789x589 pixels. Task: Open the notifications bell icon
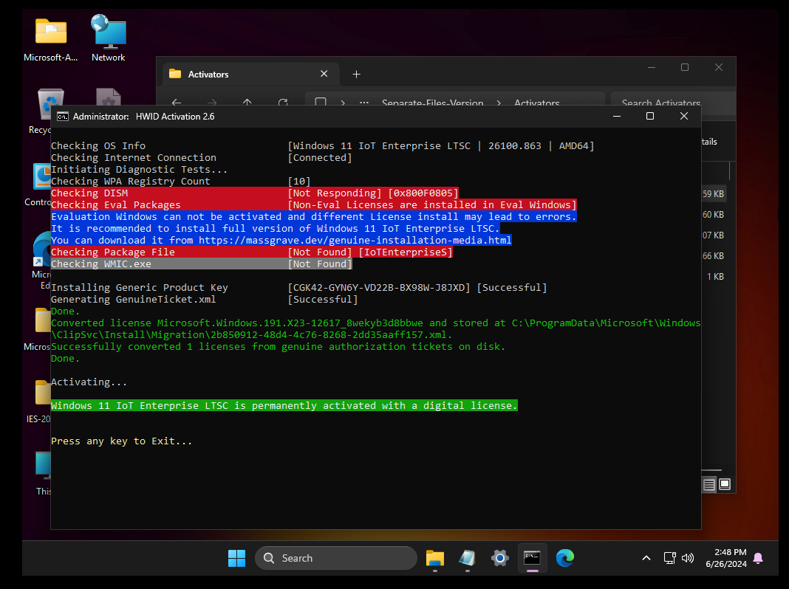[758, 558]
